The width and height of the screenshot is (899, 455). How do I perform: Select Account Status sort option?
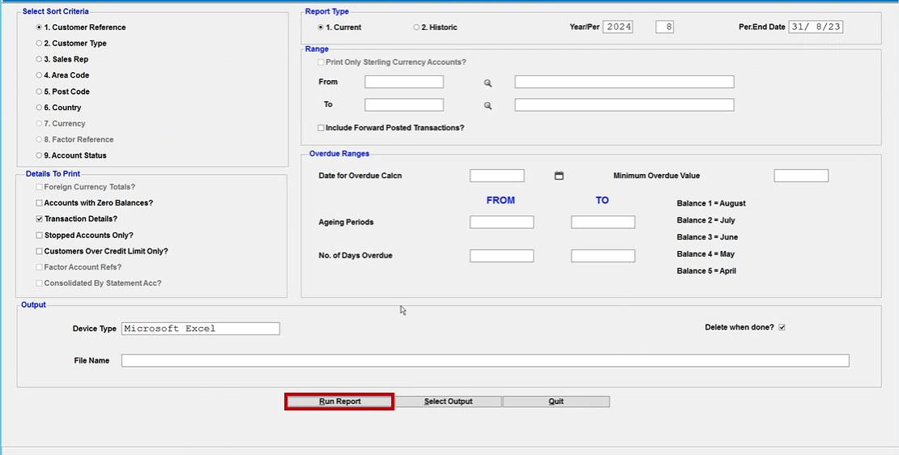point(71,155)
